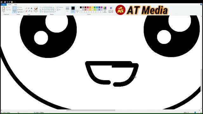203x114 pixels.
Task: Open the Help question mark icon
Action: [x=201, y=4]
